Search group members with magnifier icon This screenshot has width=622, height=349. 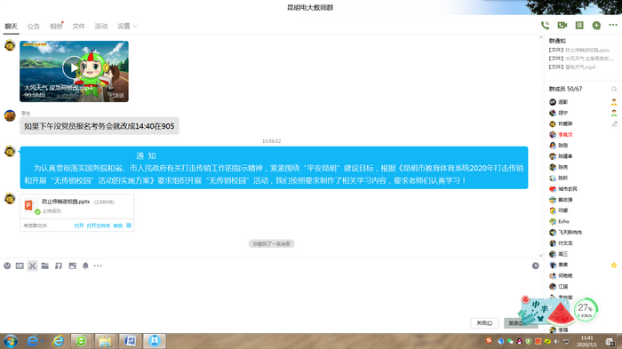click(614, 89)
